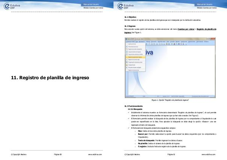Screen dimensions: 227x160
Task: Click the 'F.registro:' bullet label
Action: (x=142, y=146)
